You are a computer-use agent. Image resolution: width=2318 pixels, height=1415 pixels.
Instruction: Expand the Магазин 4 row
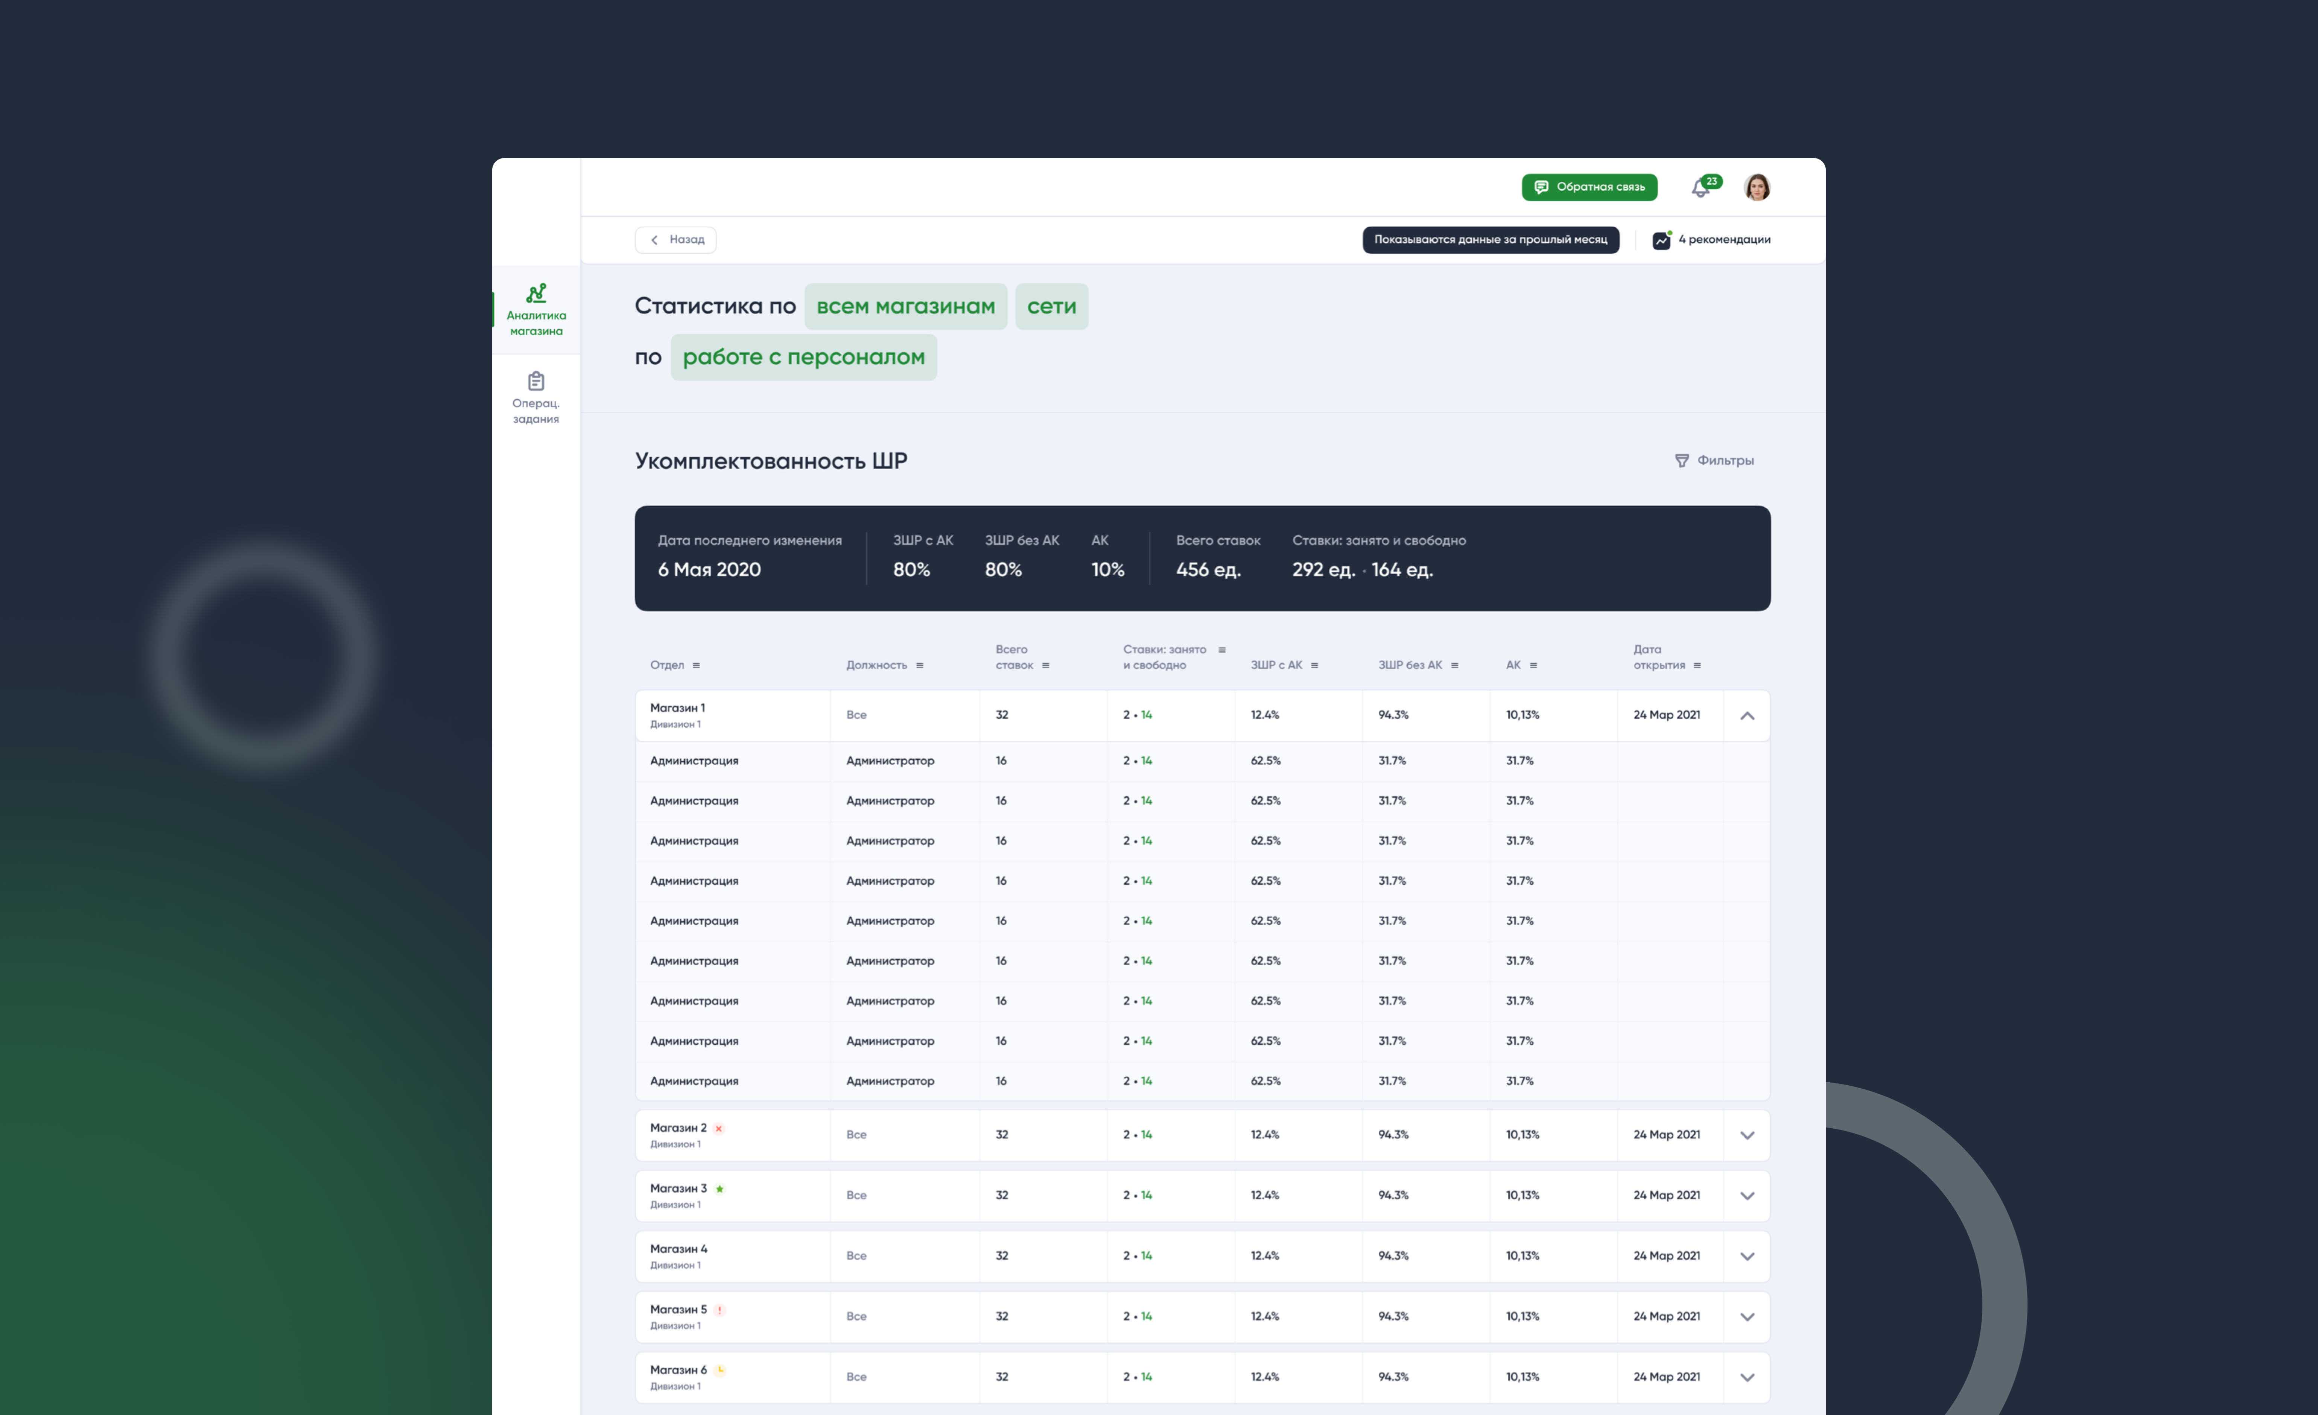point(1747,1257)
